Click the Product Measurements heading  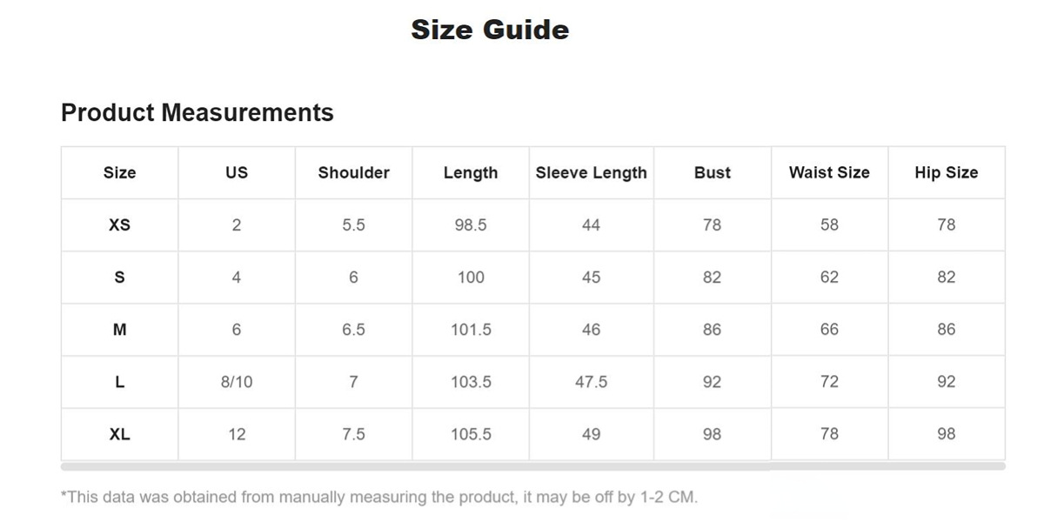click(x=197, y=112)
